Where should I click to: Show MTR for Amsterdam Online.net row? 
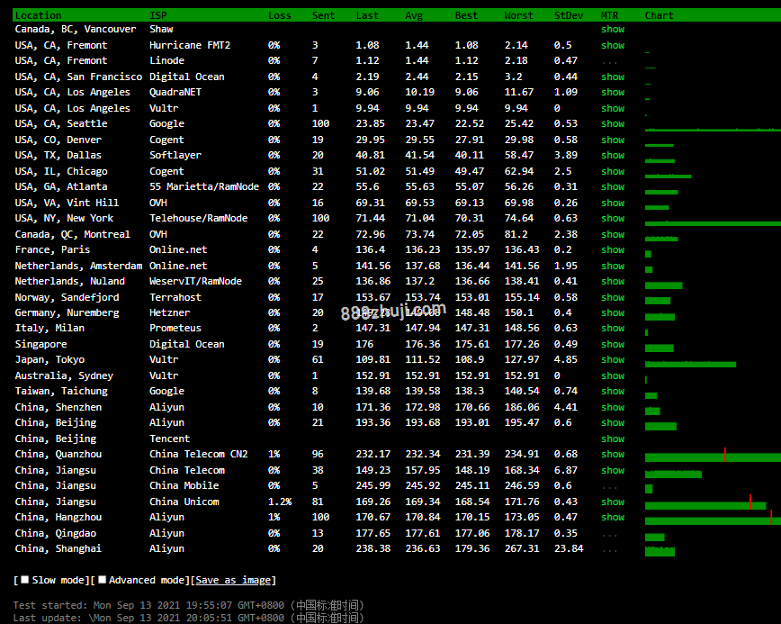click(x=613, y=267)
